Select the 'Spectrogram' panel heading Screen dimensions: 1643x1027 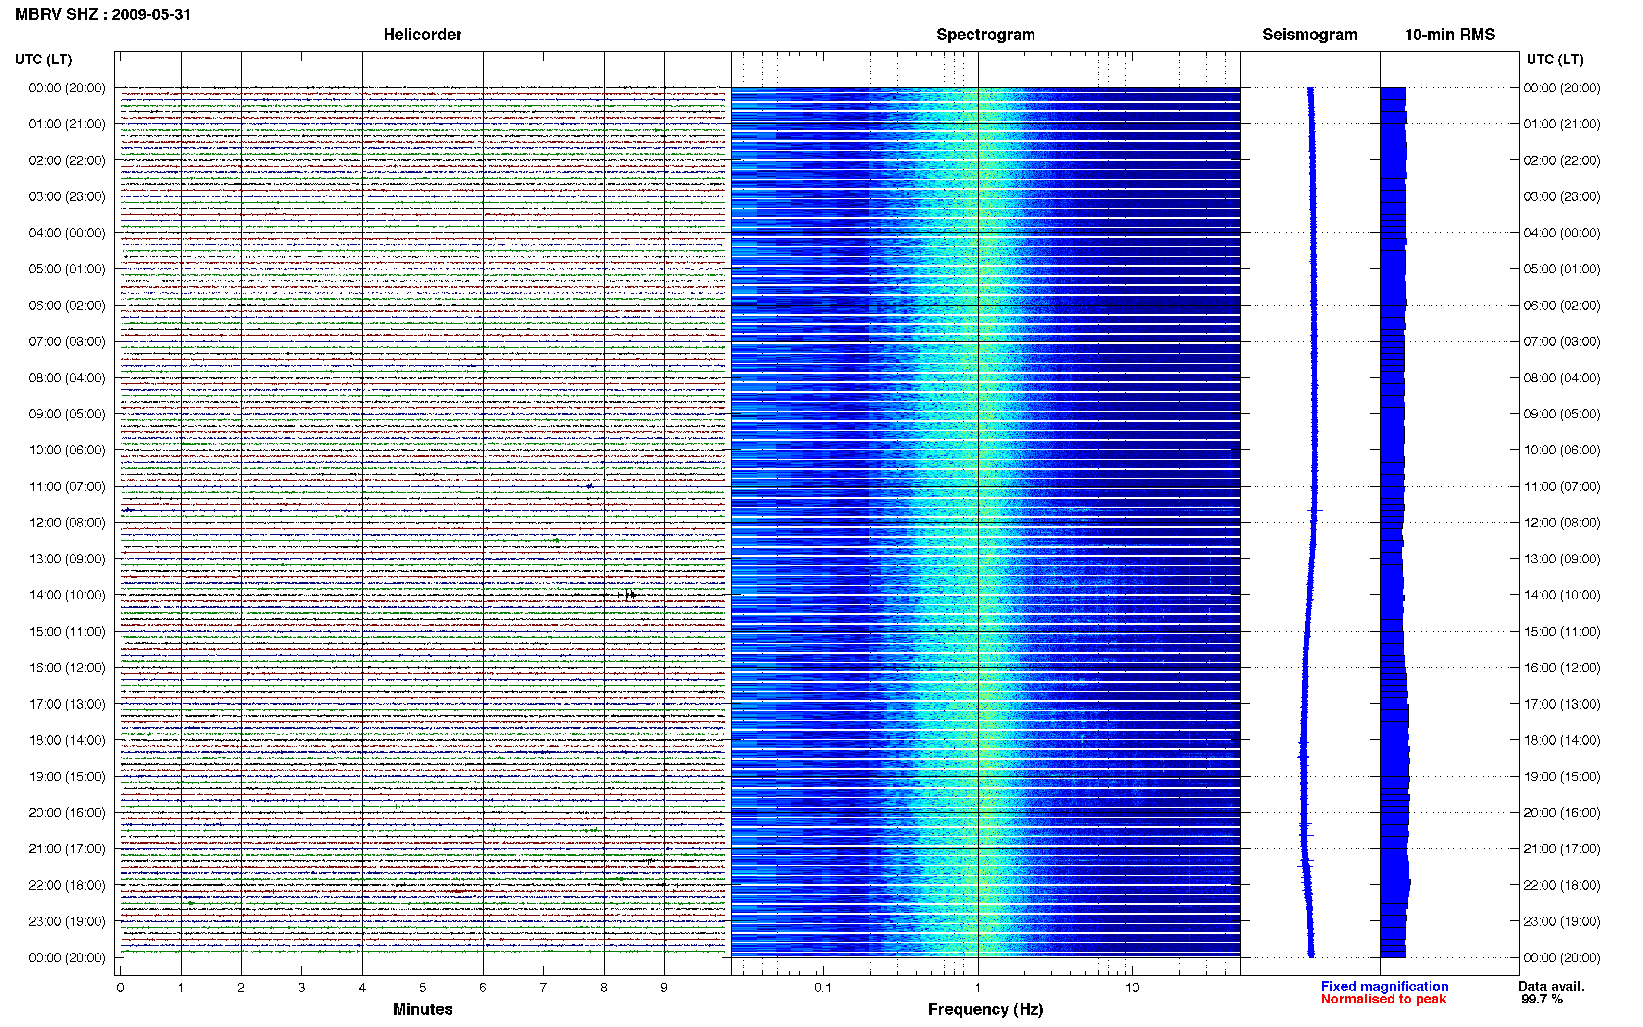985,35
